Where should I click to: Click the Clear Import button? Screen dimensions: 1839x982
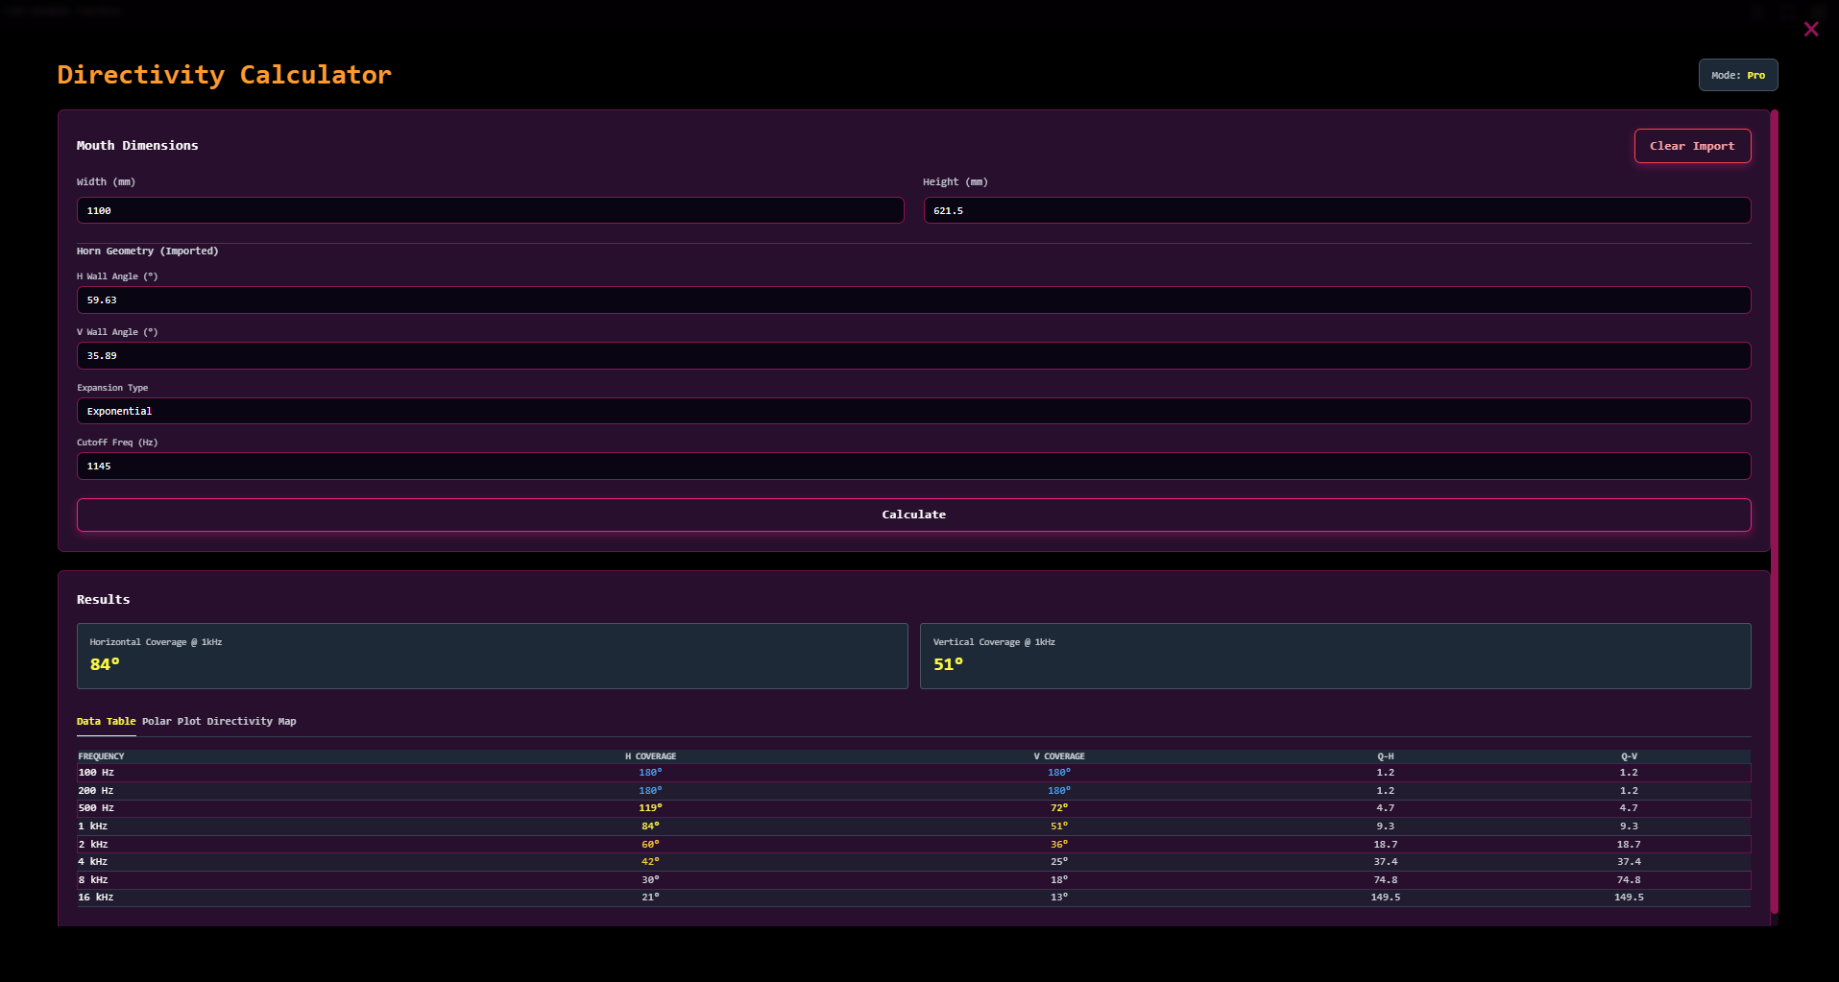pyautogui.click(x=1691, y=146)
